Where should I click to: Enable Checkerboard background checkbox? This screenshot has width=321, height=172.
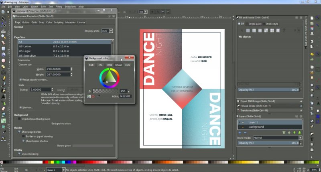pyautogui.click(x=19, y=119)
